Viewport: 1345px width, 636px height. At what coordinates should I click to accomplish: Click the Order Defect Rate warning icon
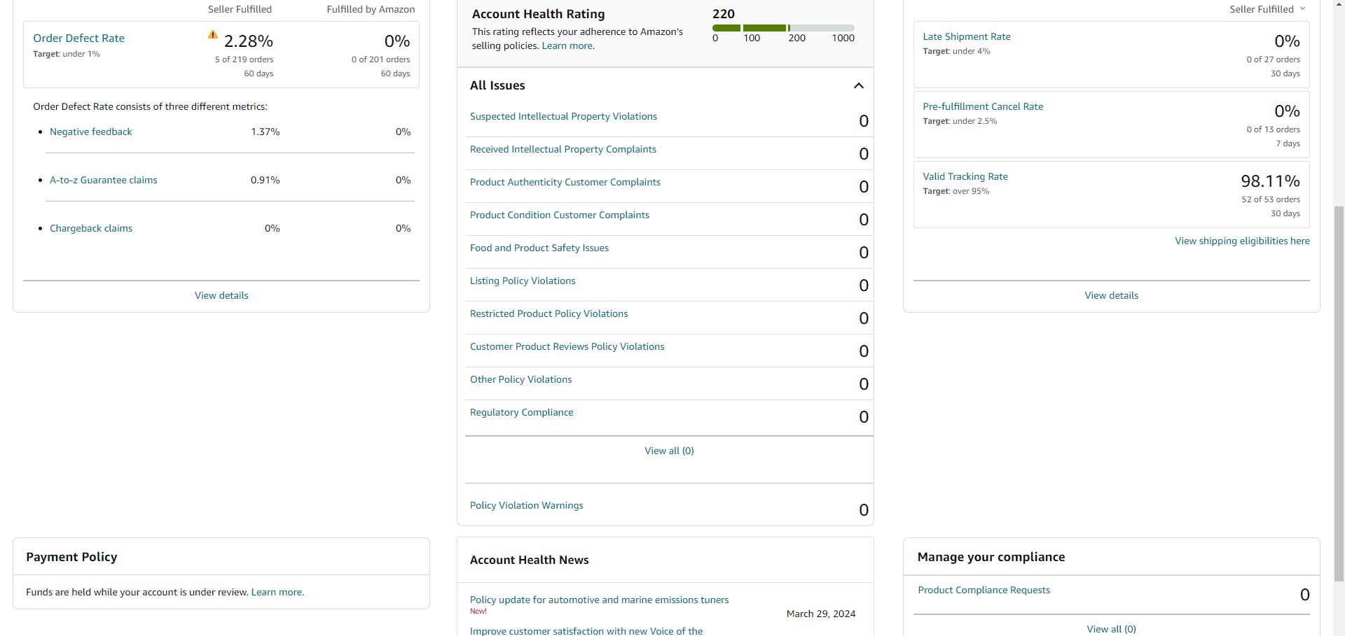[213, 34]
